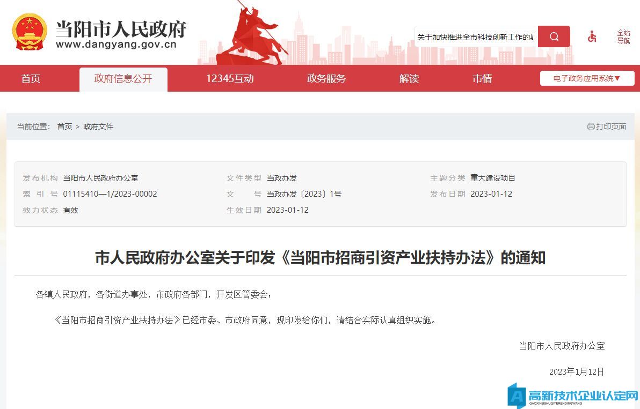Click the 高新技术企业认定网 watermark logo
The height and width of the screenshot is (409, 640).
[573, 396]
